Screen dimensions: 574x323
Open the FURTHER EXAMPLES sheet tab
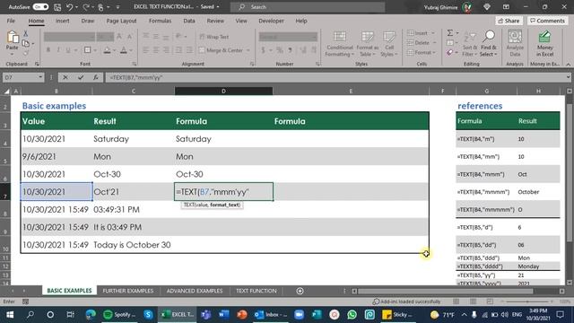127,291
